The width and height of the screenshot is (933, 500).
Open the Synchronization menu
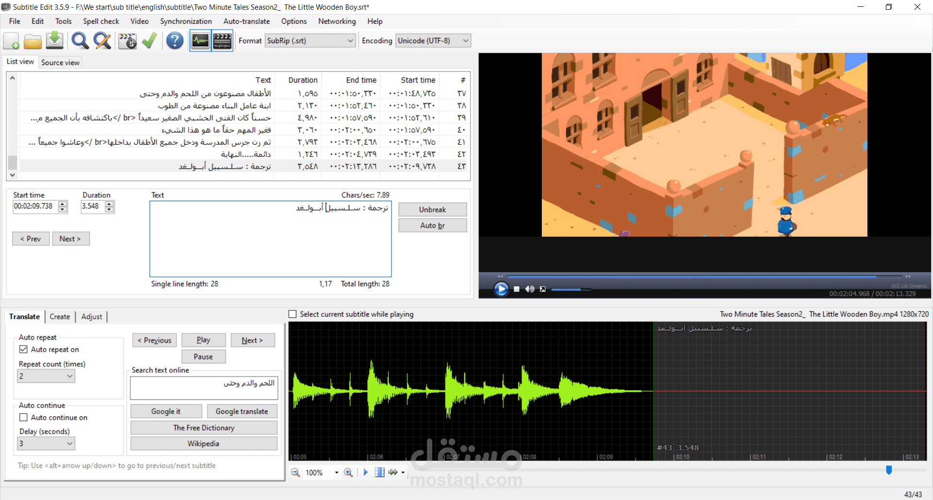186,21
